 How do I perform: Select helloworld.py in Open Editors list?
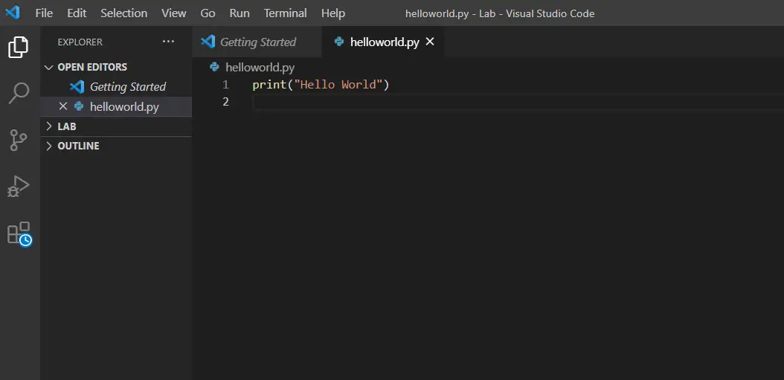pos(116,106)
